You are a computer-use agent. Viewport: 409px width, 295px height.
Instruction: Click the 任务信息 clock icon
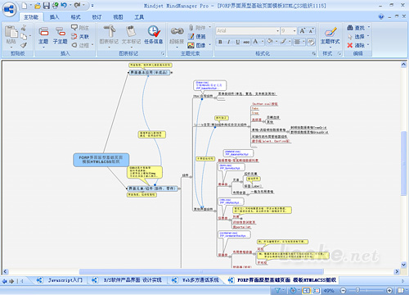(154, 31)
